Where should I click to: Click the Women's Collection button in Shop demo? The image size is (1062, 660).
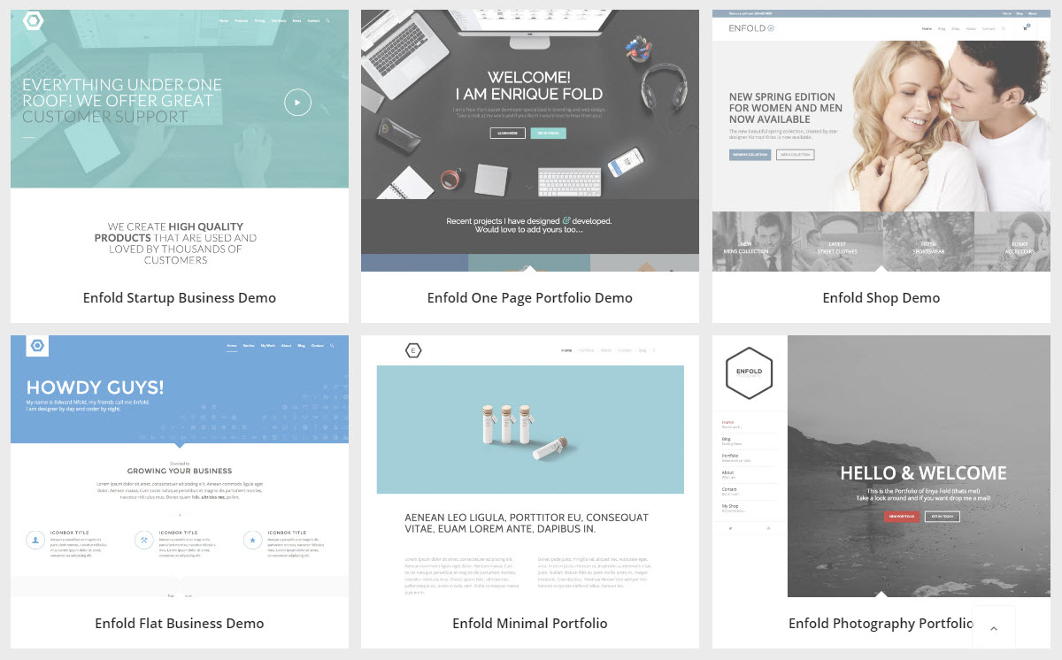[x=750, y=155]
